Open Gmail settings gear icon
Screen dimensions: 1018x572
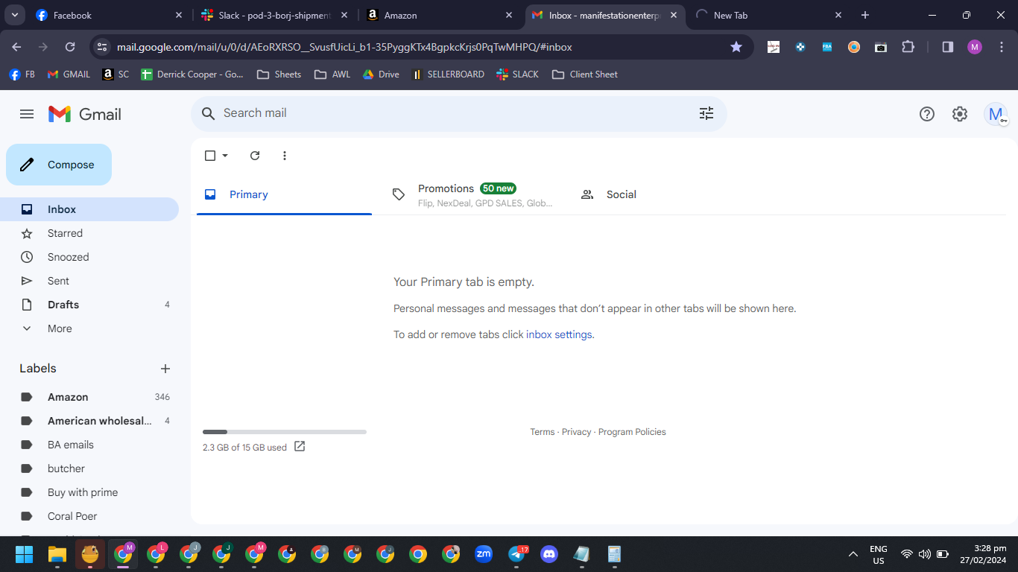pos(960,114)
